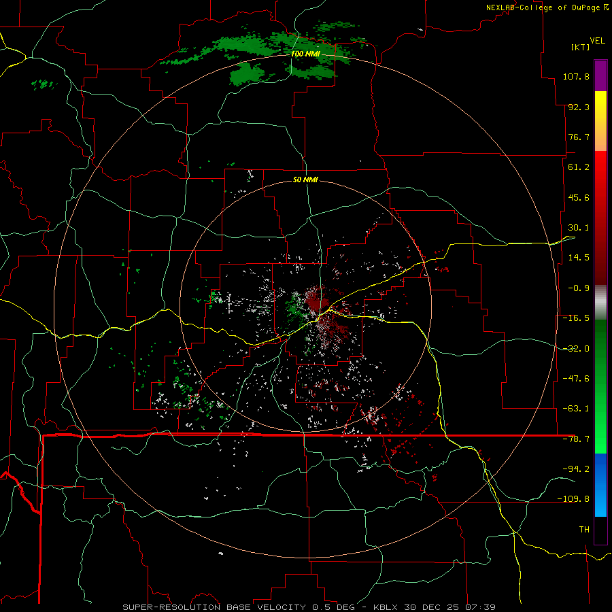Screen dimensions: 612x612
Task: Click the 45.6 value on velocity scale
Action: point(579,197)
